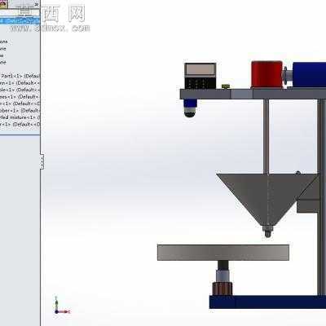Select the "rfed mixture<1>" component row

(x=20, y=117)
